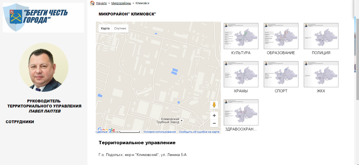Zoom out the map with minus button
359x165 pixels.
point(214,123)
